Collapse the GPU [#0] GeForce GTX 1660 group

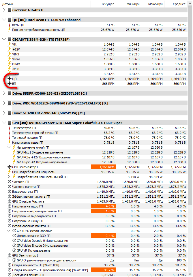click(x=4, y=123)
